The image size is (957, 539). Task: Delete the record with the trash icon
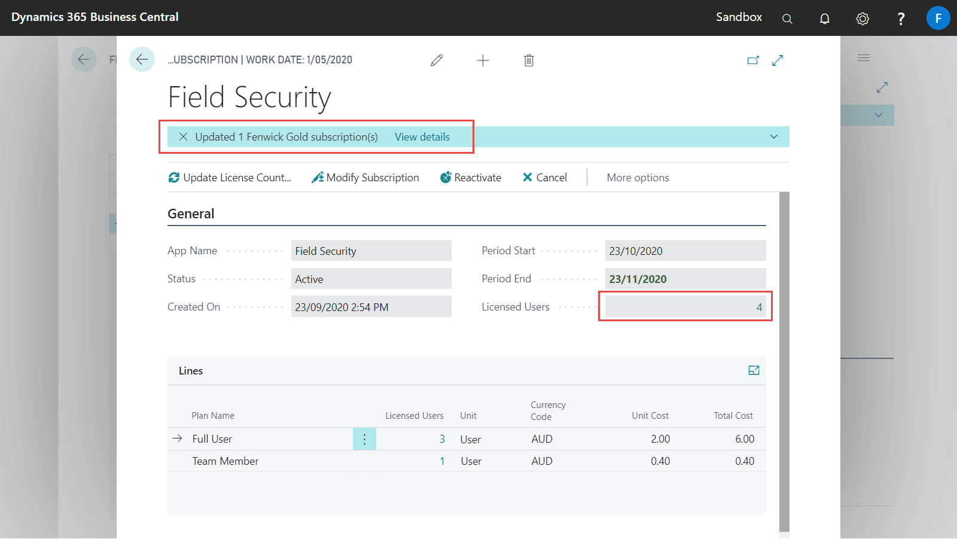pyautogui.click(x=529, y=60)
